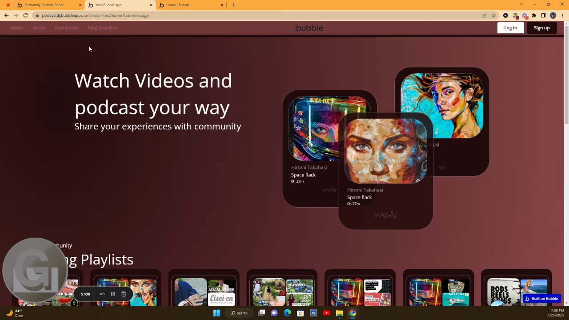Open the blue-haired woman artwork card
Viewport: 569px width, 320px height.
coord(442,121)
